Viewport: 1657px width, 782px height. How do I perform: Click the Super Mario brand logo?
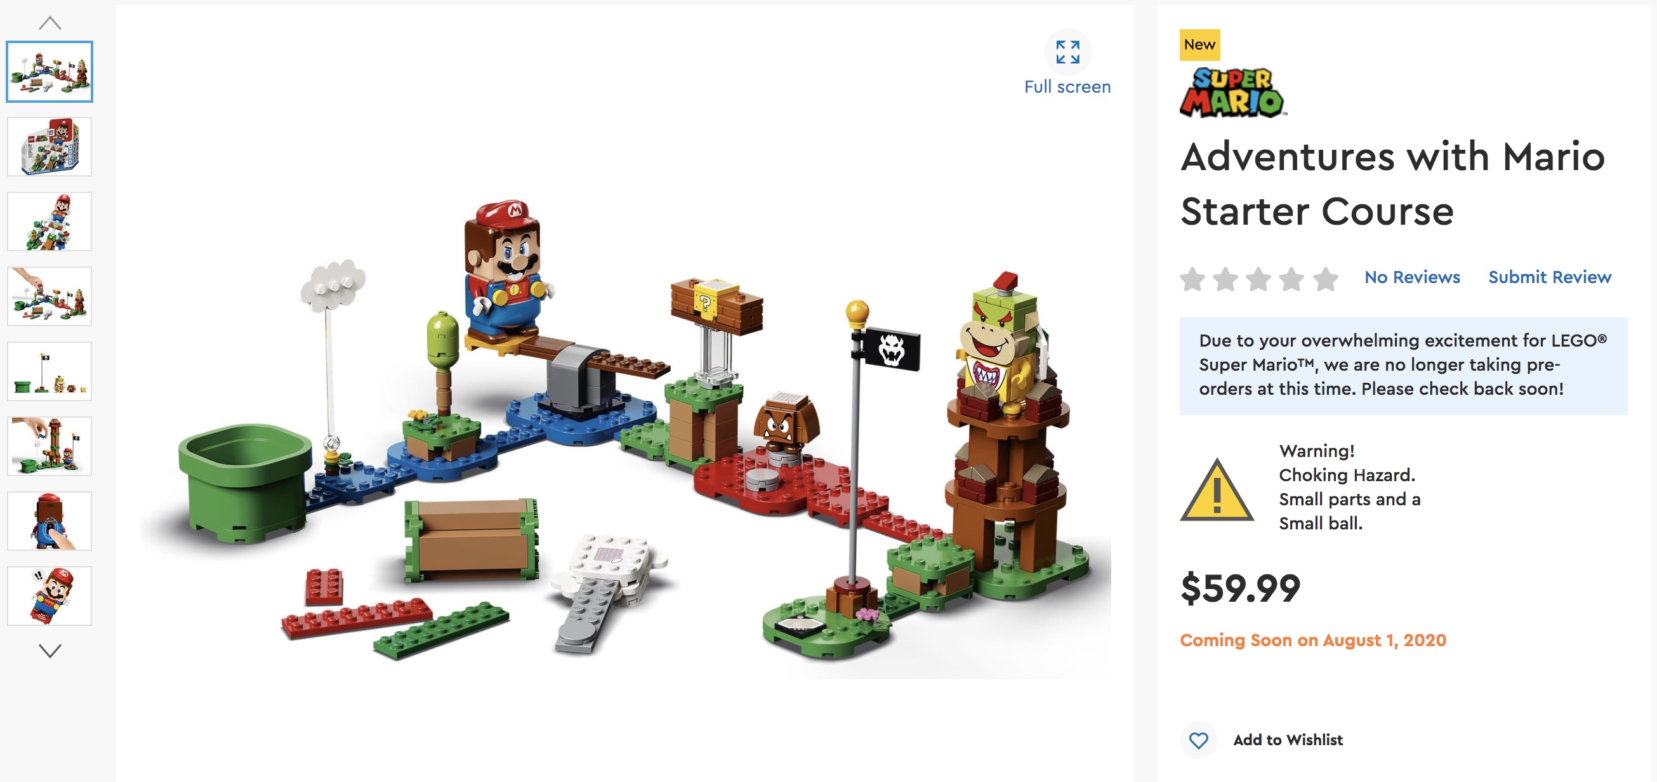coord(1232,93)
